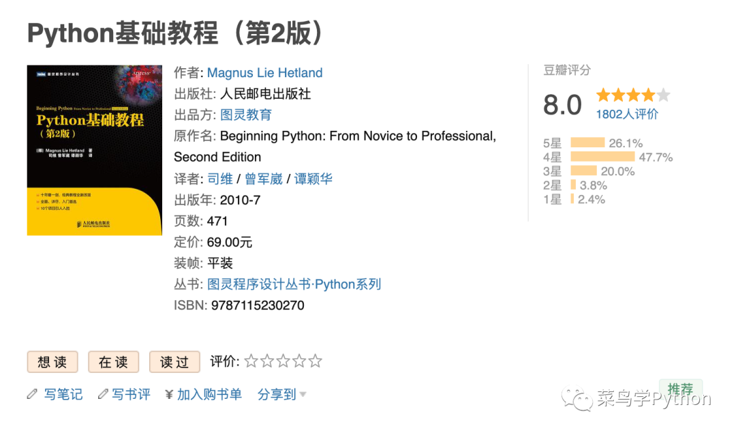Screen dimensions: 736x433
Task: Click the ISBN number 9787115230270
Action: tap(258, 305)
